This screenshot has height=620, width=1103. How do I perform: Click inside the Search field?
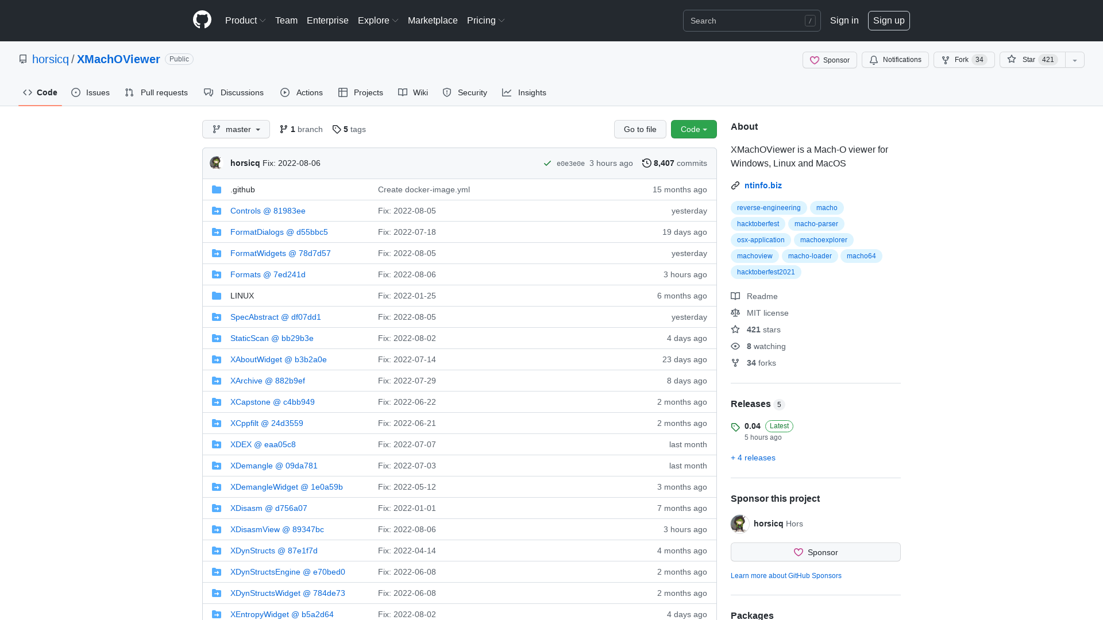click(747, 21)
